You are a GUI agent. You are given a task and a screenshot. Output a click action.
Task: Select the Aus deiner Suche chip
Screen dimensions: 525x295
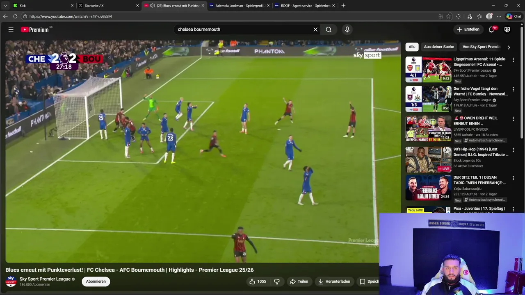(439, 47)
